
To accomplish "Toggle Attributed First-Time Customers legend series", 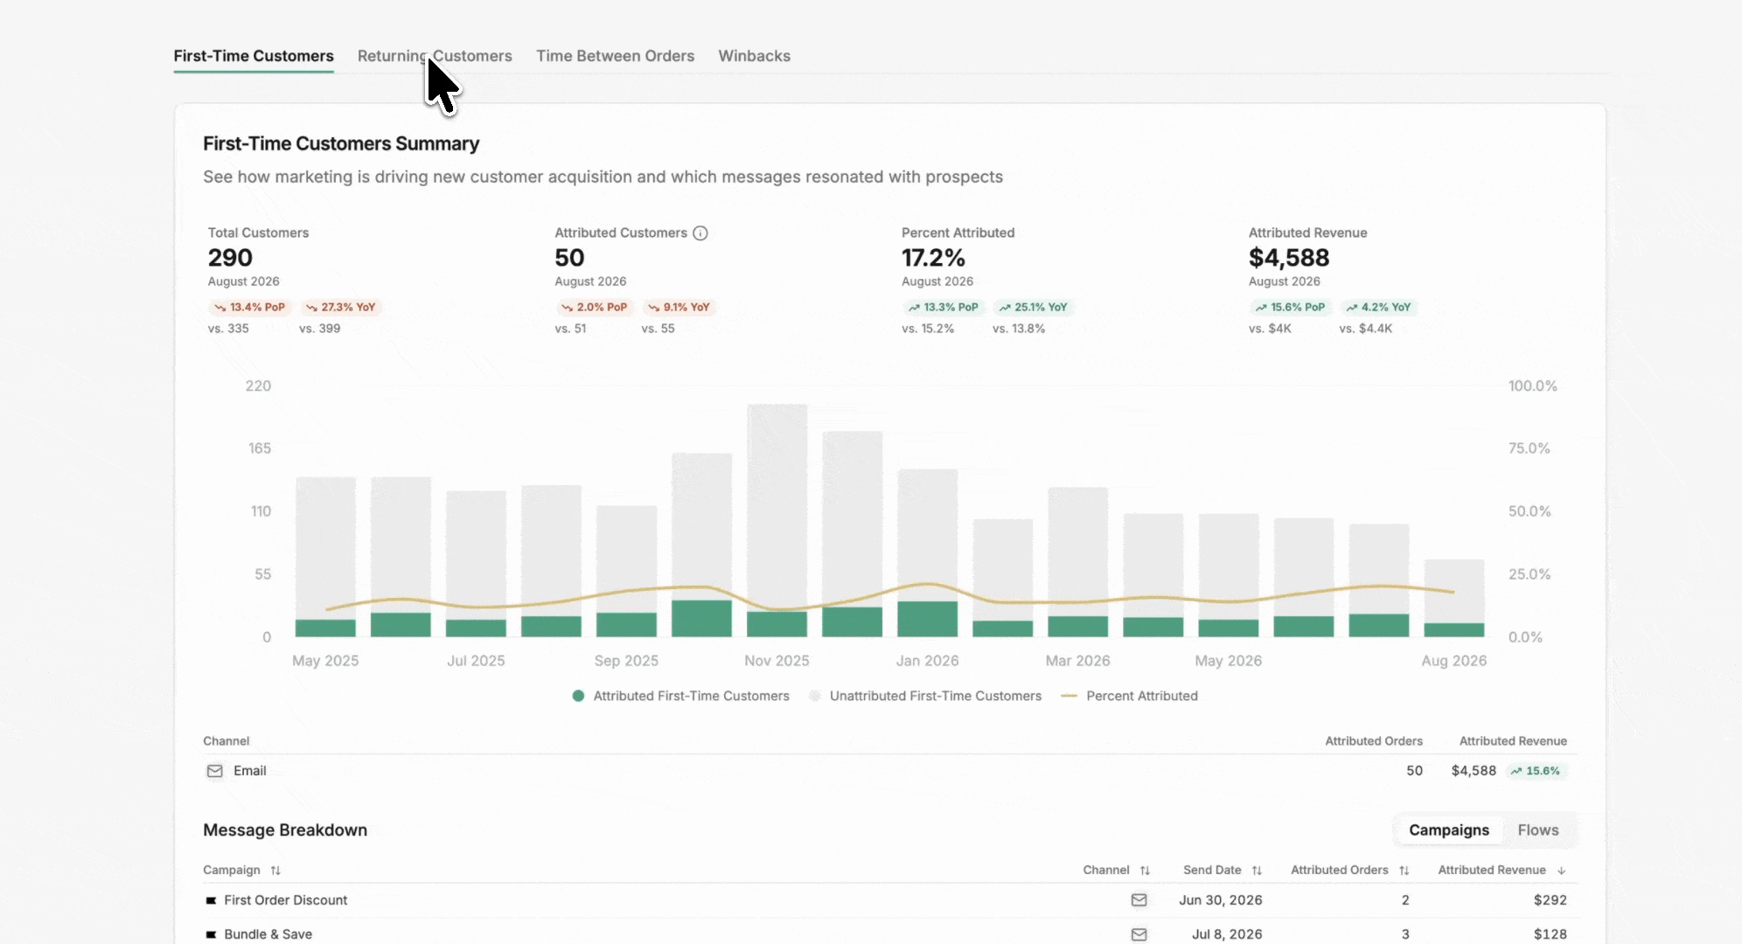I will 680,696.
